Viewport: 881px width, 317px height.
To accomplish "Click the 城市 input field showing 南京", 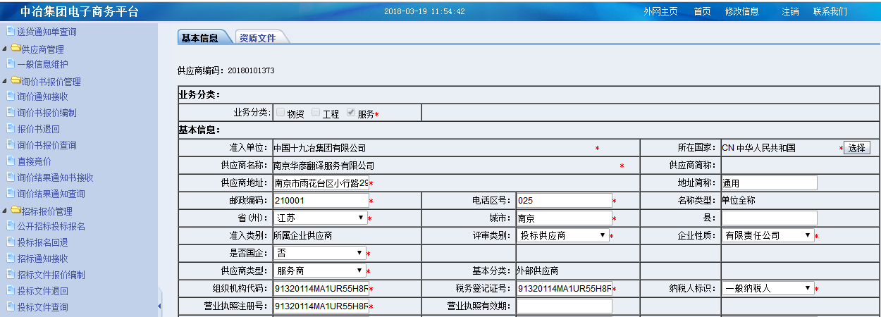I will point(564,218).
